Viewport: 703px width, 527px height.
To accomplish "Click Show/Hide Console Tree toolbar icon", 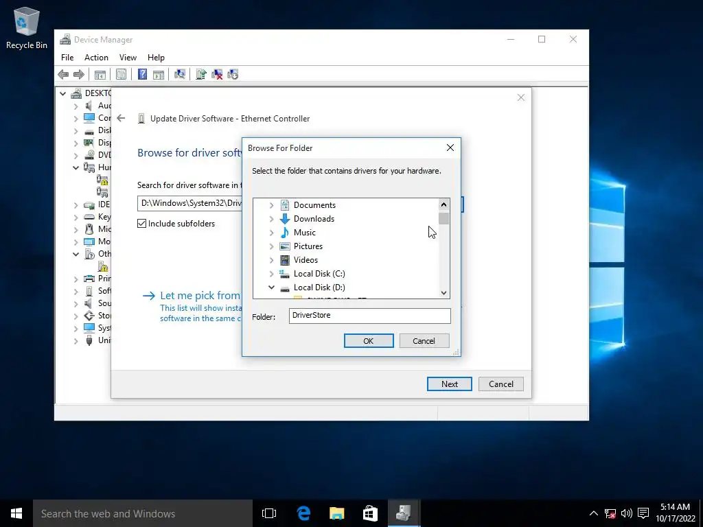I will pos(100,74).
